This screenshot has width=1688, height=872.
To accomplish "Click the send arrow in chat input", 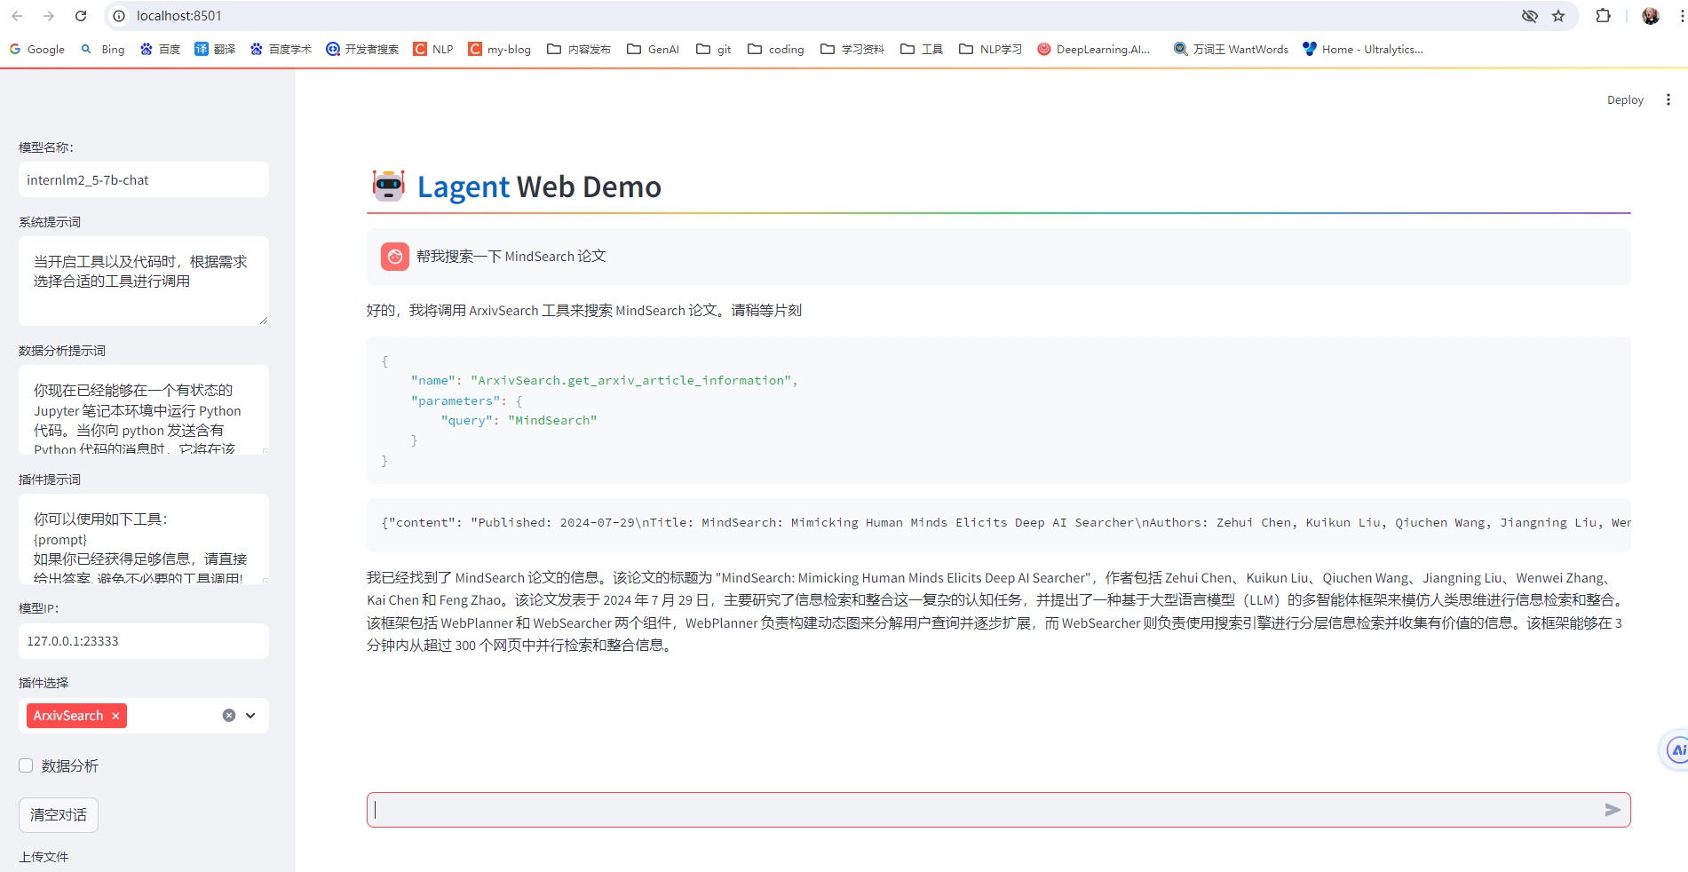I will tap(1613, 810).
